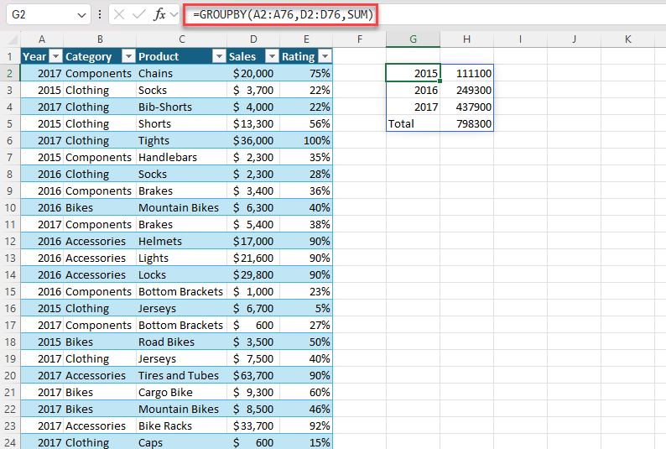Select column D header

click(253, 39)
